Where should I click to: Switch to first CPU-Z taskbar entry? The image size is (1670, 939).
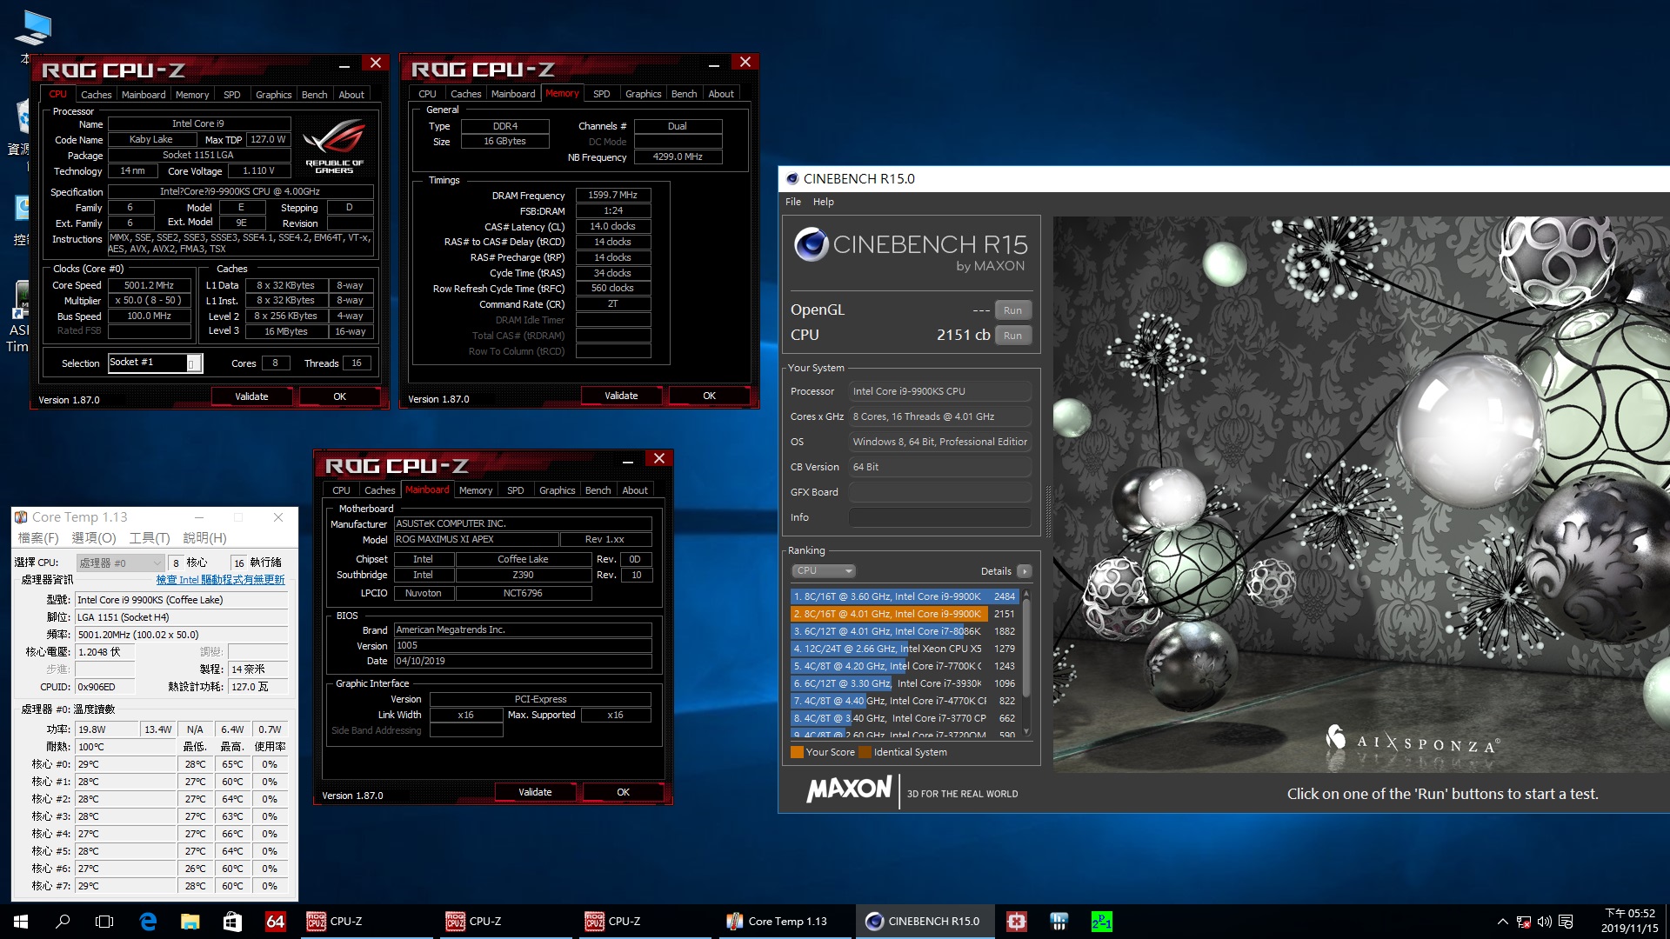(x=365, y=921)
